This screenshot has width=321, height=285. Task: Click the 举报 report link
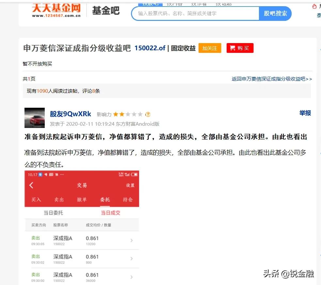pyautogui.click(x=305, y=113)
